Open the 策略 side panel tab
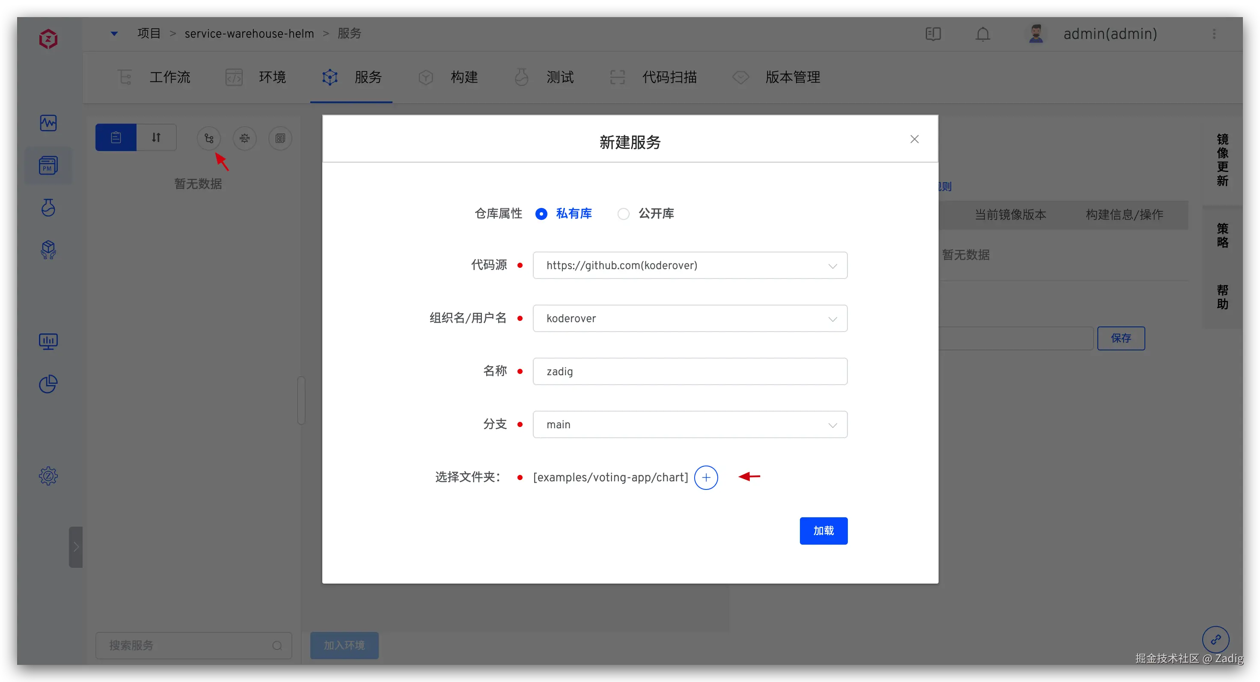Image resolution: width=1260 pixels, height=682 pixels. click(1222, 236)
